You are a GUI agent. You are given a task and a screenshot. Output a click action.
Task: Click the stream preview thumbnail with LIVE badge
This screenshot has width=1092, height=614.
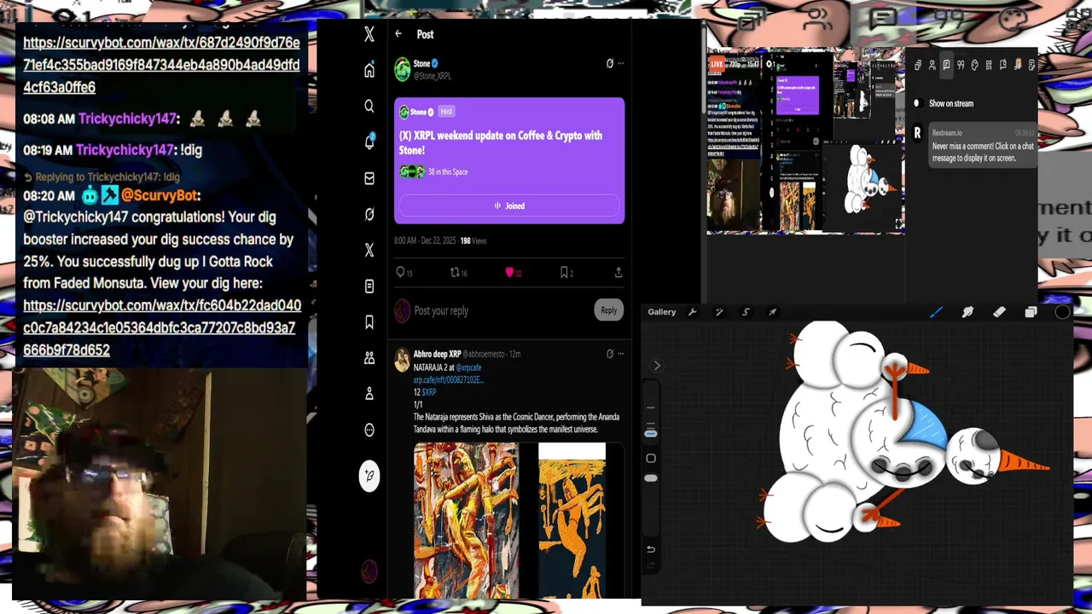(805, 141)
